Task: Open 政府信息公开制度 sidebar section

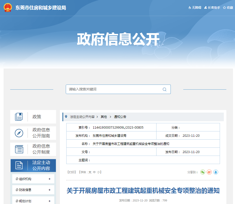Action: pos(33,149)
